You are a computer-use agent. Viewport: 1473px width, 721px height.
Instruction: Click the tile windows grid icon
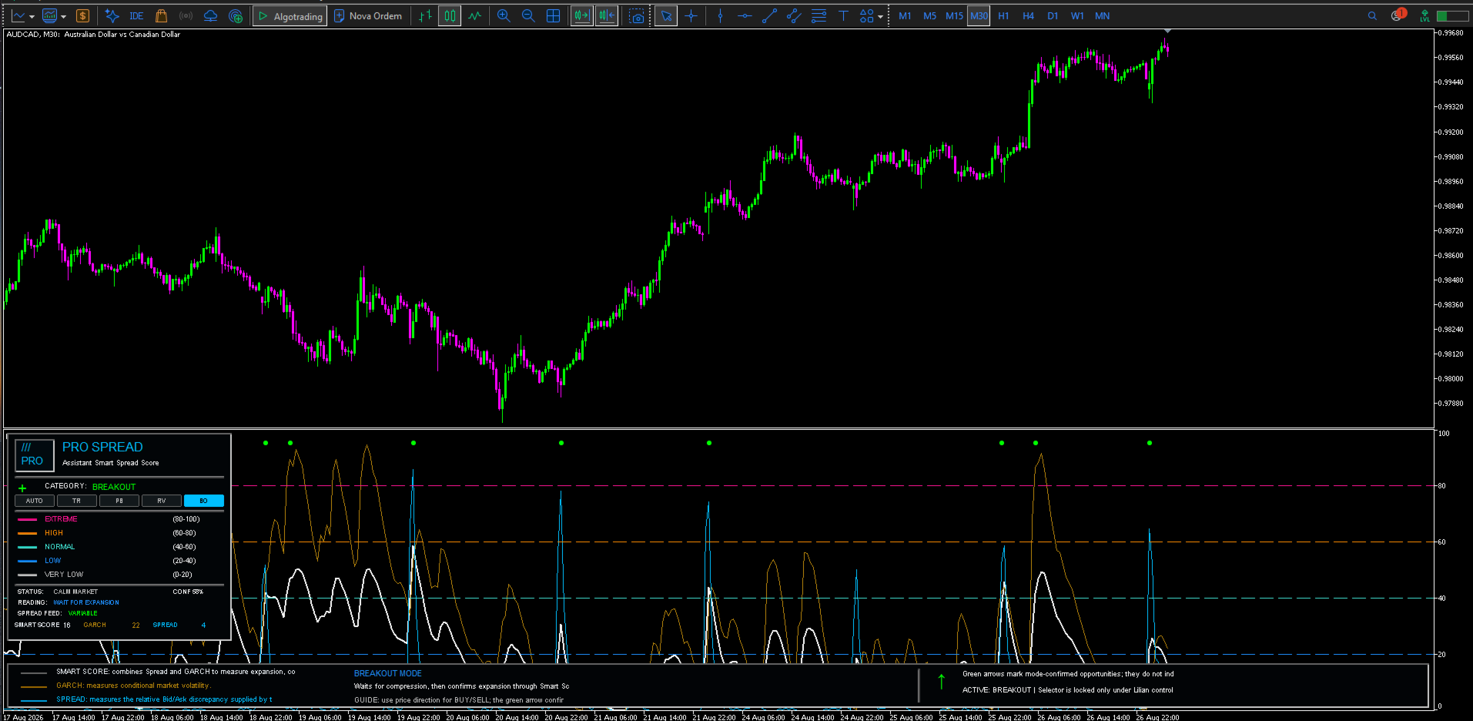553,16
